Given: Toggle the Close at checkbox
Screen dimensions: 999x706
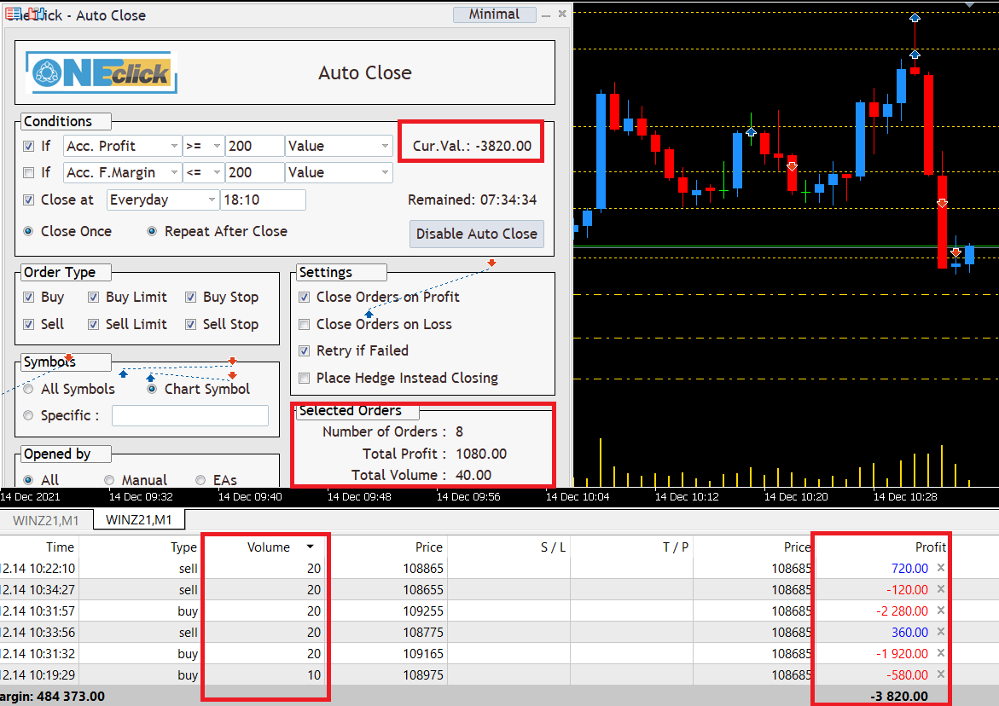Looking at the screenshot, I should (29, 200).
